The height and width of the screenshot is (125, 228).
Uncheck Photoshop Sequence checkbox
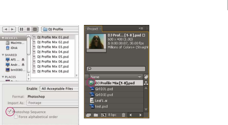coord(10,112)
